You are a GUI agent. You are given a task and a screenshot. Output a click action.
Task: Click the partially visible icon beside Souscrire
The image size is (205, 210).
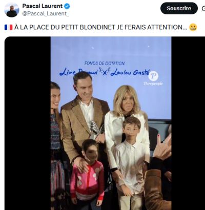tap(203, 8)
